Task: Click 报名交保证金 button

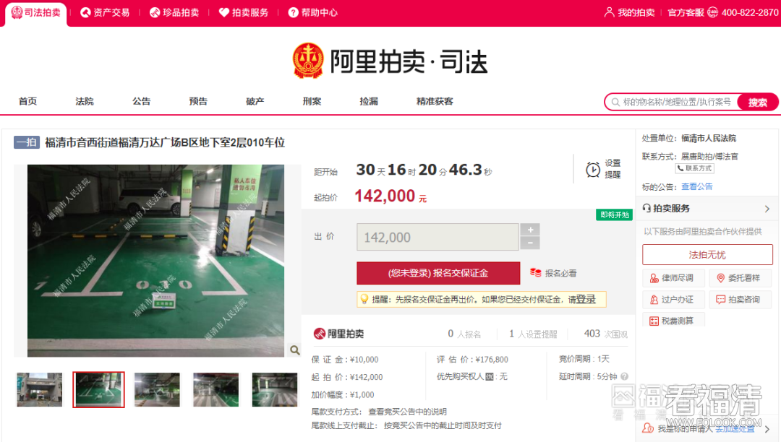Action: click(x=438, y=273)
